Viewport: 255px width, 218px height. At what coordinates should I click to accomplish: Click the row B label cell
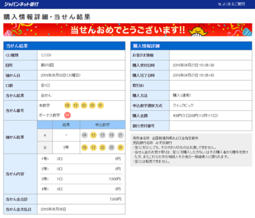(45, 147)
